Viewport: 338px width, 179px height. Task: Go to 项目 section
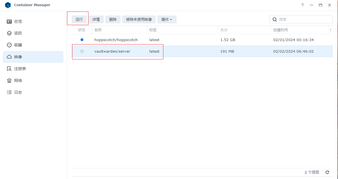(33, 33)
